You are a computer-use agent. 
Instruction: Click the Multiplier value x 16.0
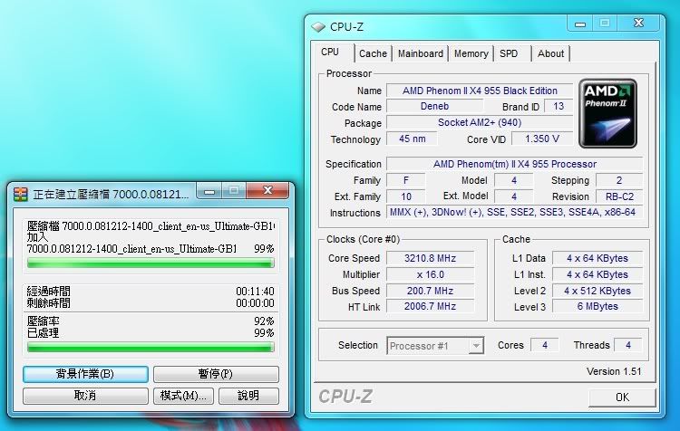click(x=430, y=274)
